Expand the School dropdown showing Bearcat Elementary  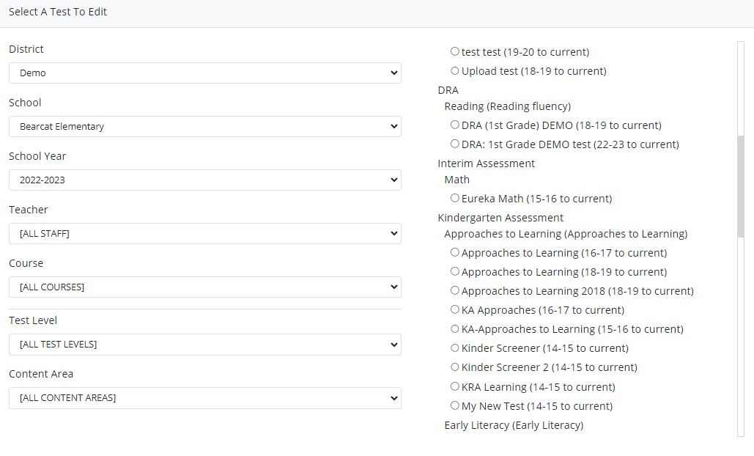(x=204, y=127)
